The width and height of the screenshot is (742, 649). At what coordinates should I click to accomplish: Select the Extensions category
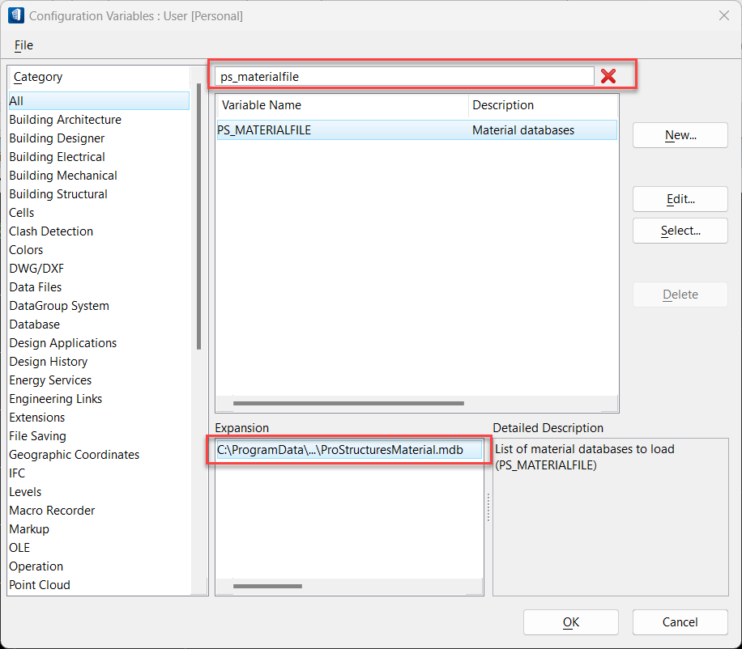pyautogui.click(x=37, y=418)
